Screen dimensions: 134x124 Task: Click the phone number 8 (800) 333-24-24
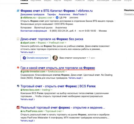pyautogui.click(x=59, y=31)
